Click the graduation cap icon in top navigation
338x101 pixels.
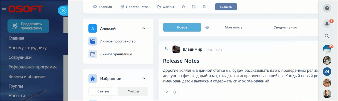point(183,7)
